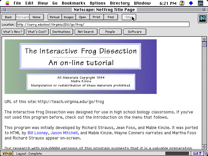Open the File menu
This screenshot has height=156, width=208.
17,3
